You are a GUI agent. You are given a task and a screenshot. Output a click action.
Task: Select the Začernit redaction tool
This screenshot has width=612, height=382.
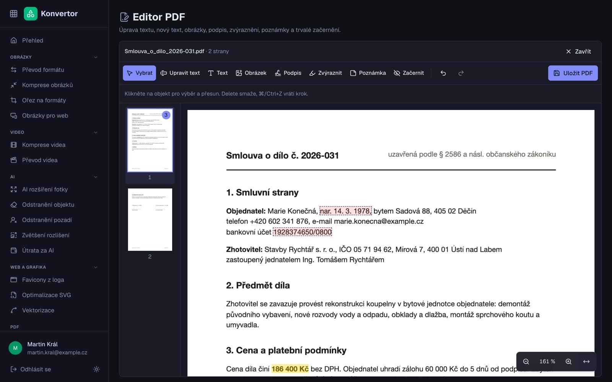click(x=409, y=73)
